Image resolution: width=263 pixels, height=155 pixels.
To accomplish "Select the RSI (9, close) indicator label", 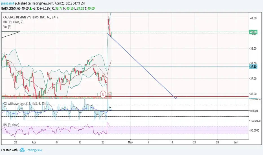I will [11, 125].
